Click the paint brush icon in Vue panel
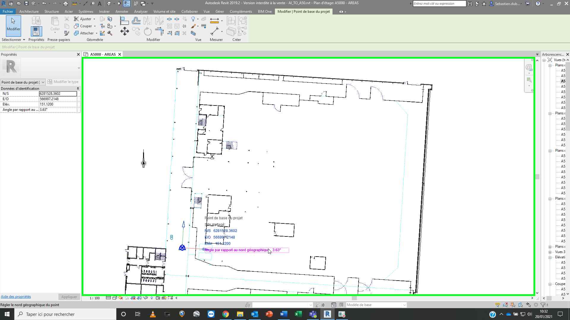The width and height of the screenshot is (570, 320). pyautogui.click(x=193, y=26)
